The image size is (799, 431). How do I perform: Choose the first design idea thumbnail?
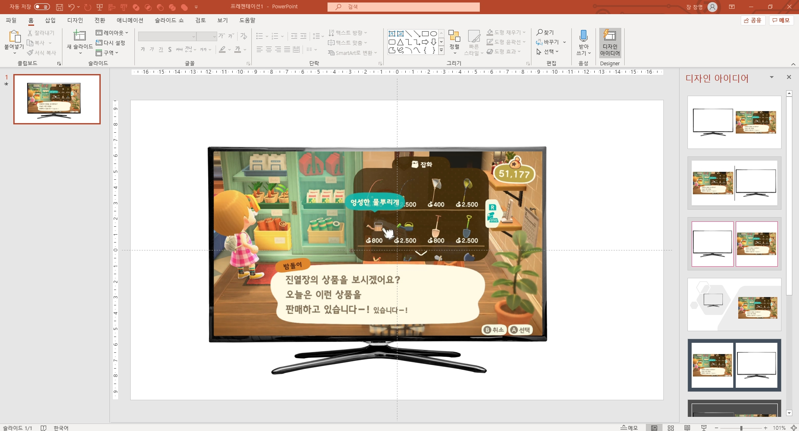(x=734, y=122)
